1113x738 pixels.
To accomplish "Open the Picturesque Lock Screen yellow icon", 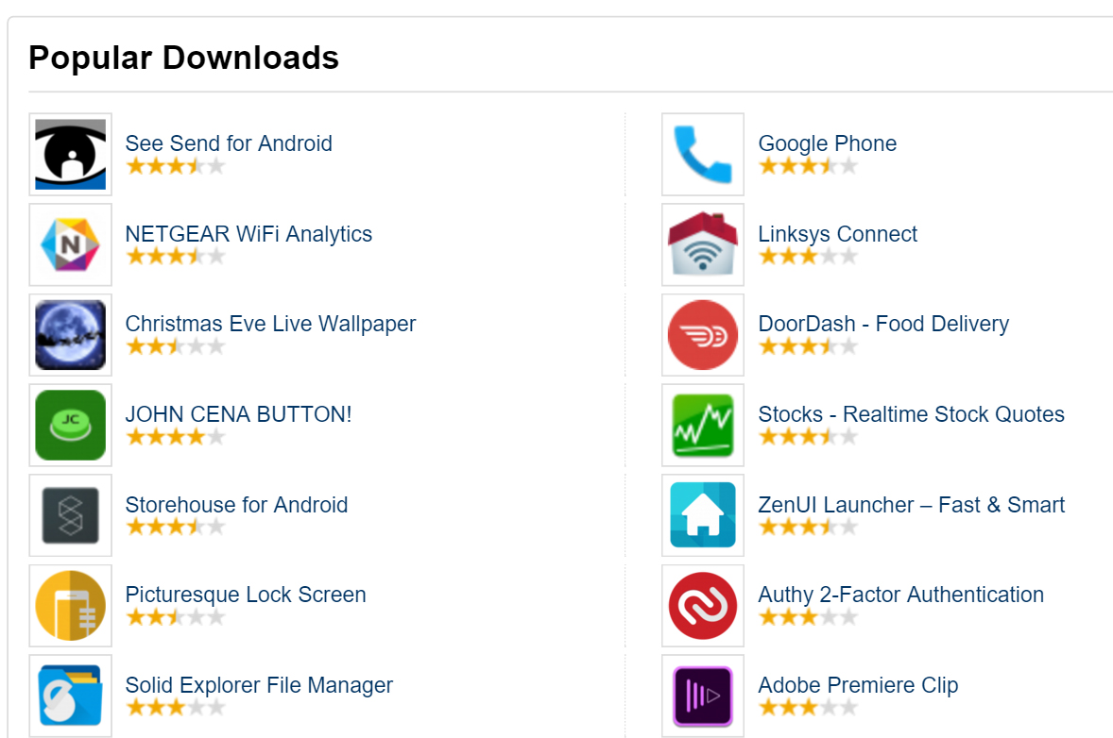I will pyautogui.click(x=70, y=606).
